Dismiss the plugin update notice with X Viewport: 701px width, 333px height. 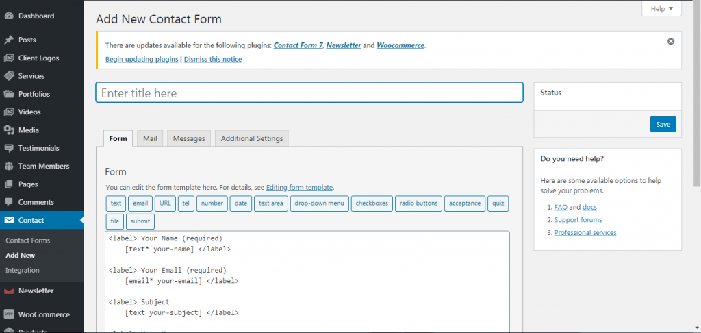671,41
